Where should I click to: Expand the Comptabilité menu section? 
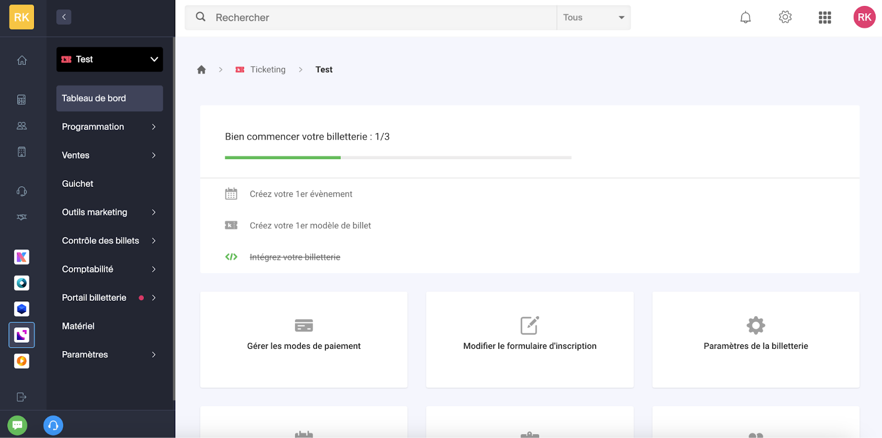pyautogui.click(x=109, y=269)
